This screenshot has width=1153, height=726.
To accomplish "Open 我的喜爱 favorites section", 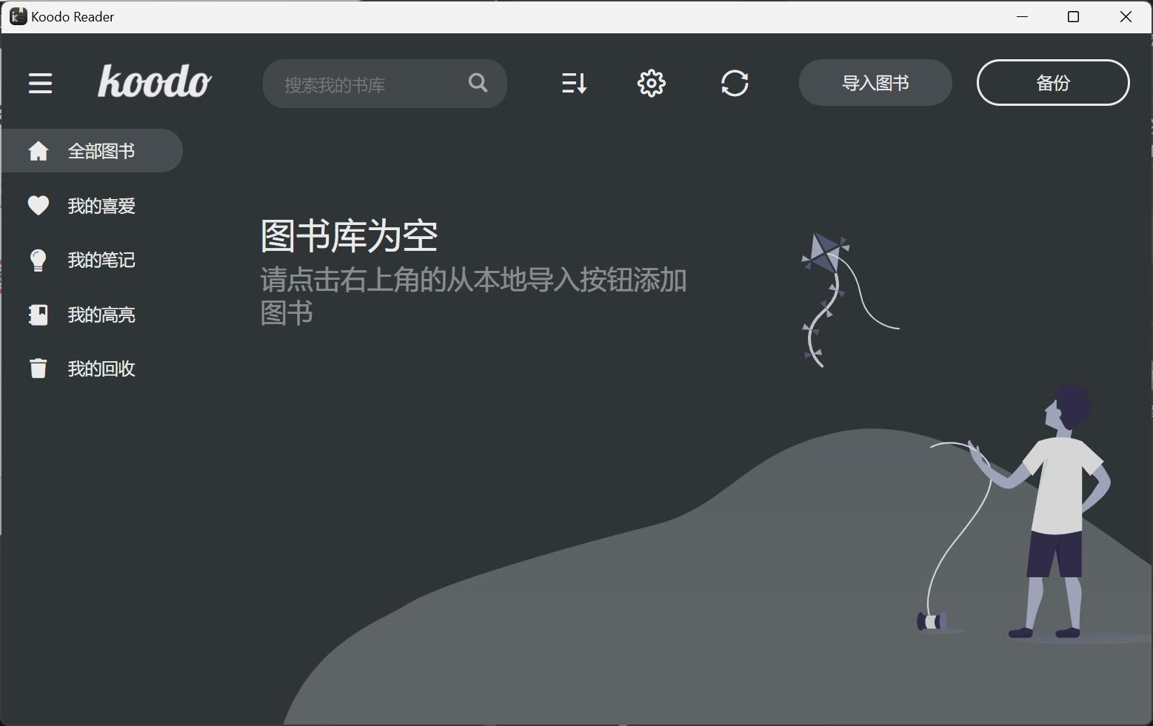I will pyautogui.click(x=92, y=206).
